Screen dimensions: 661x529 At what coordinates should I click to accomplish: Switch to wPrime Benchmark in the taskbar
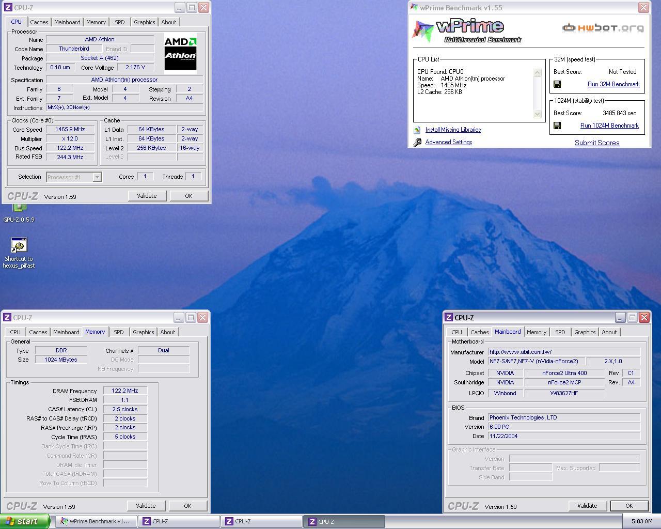point(96,521)
